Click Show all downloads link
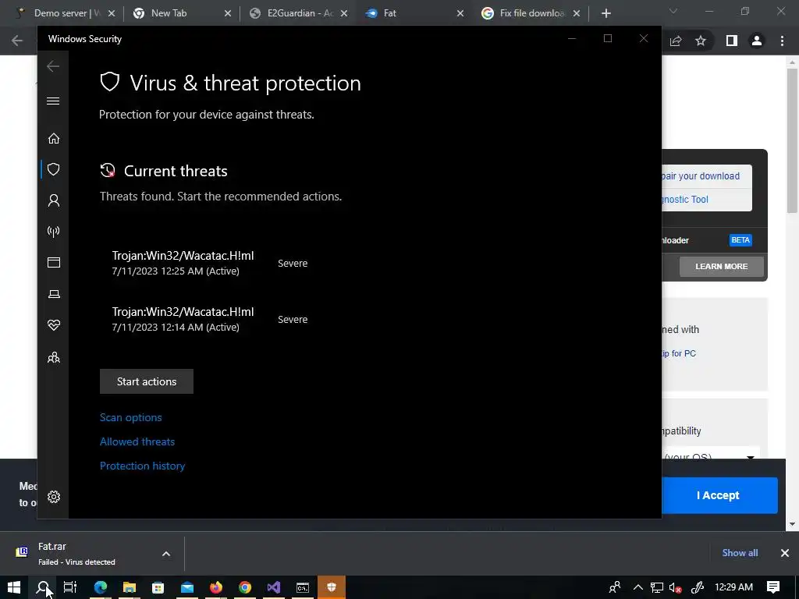 (x=740, y=553)
